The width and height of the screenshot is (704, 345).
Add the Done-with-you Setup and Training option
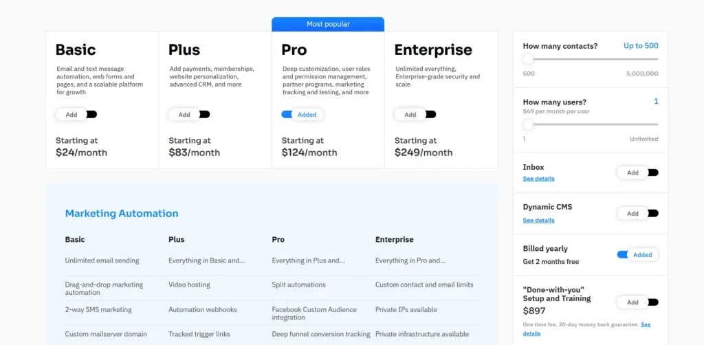click(x=637, y=302)
